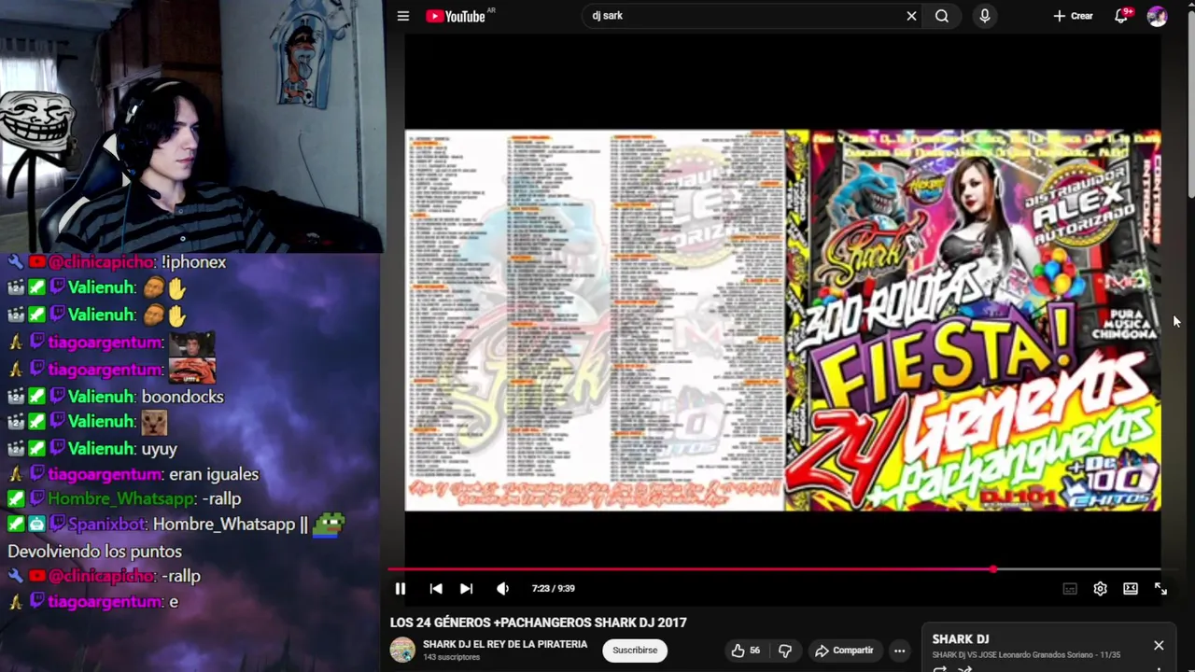Click the SHARK DJ playlist title
The image size is (1195, 672).
coord(960,639)
